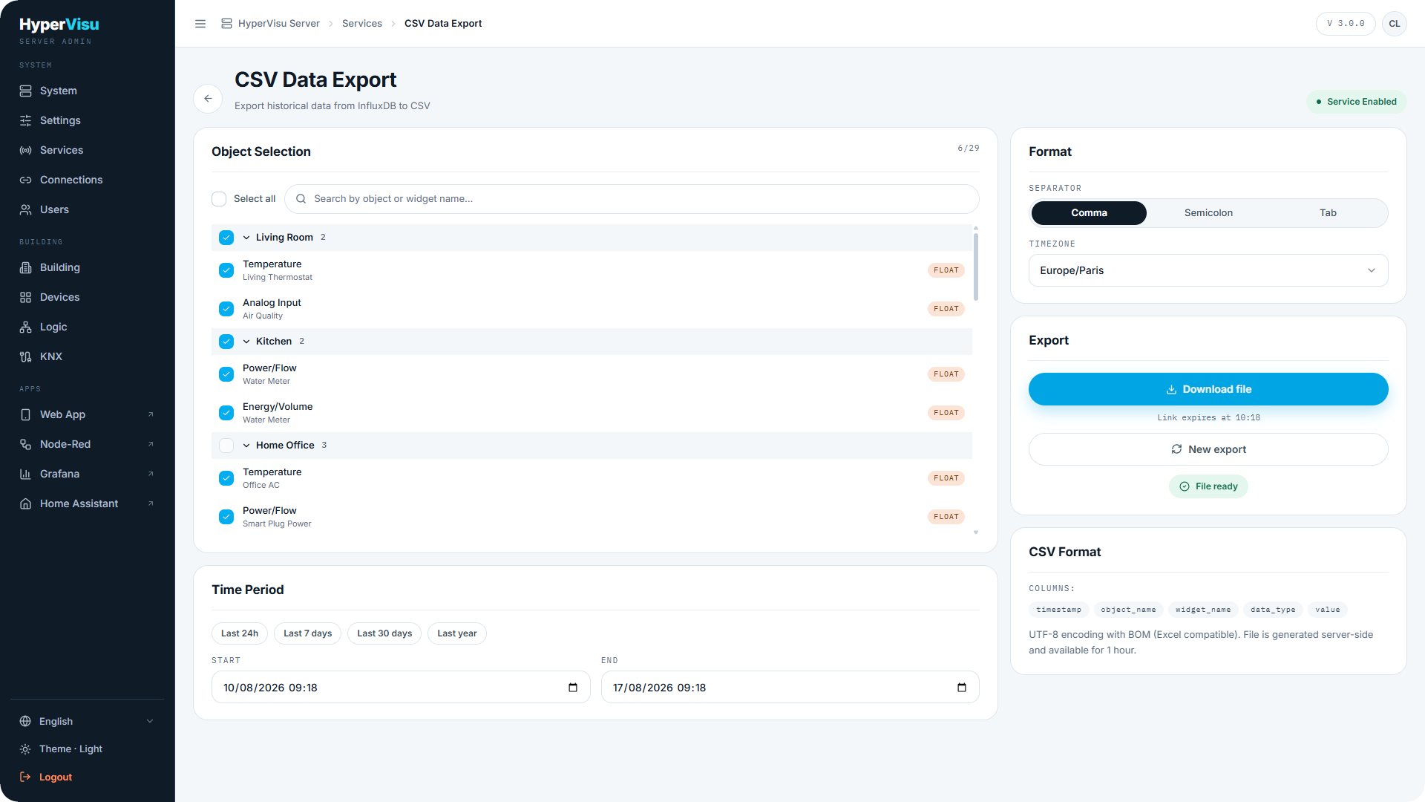Click the Home Assistant house icon
The width and height of the screenshot is (1425, 802).
coord(25,503)
